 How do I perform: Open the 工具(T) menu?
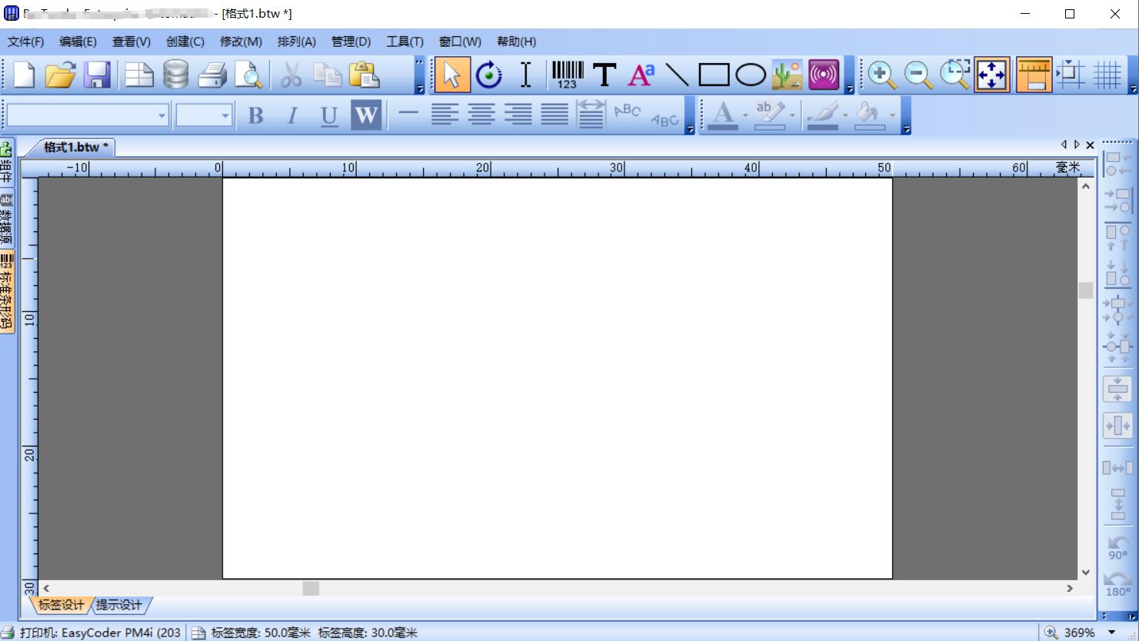(x=405, y=42)
